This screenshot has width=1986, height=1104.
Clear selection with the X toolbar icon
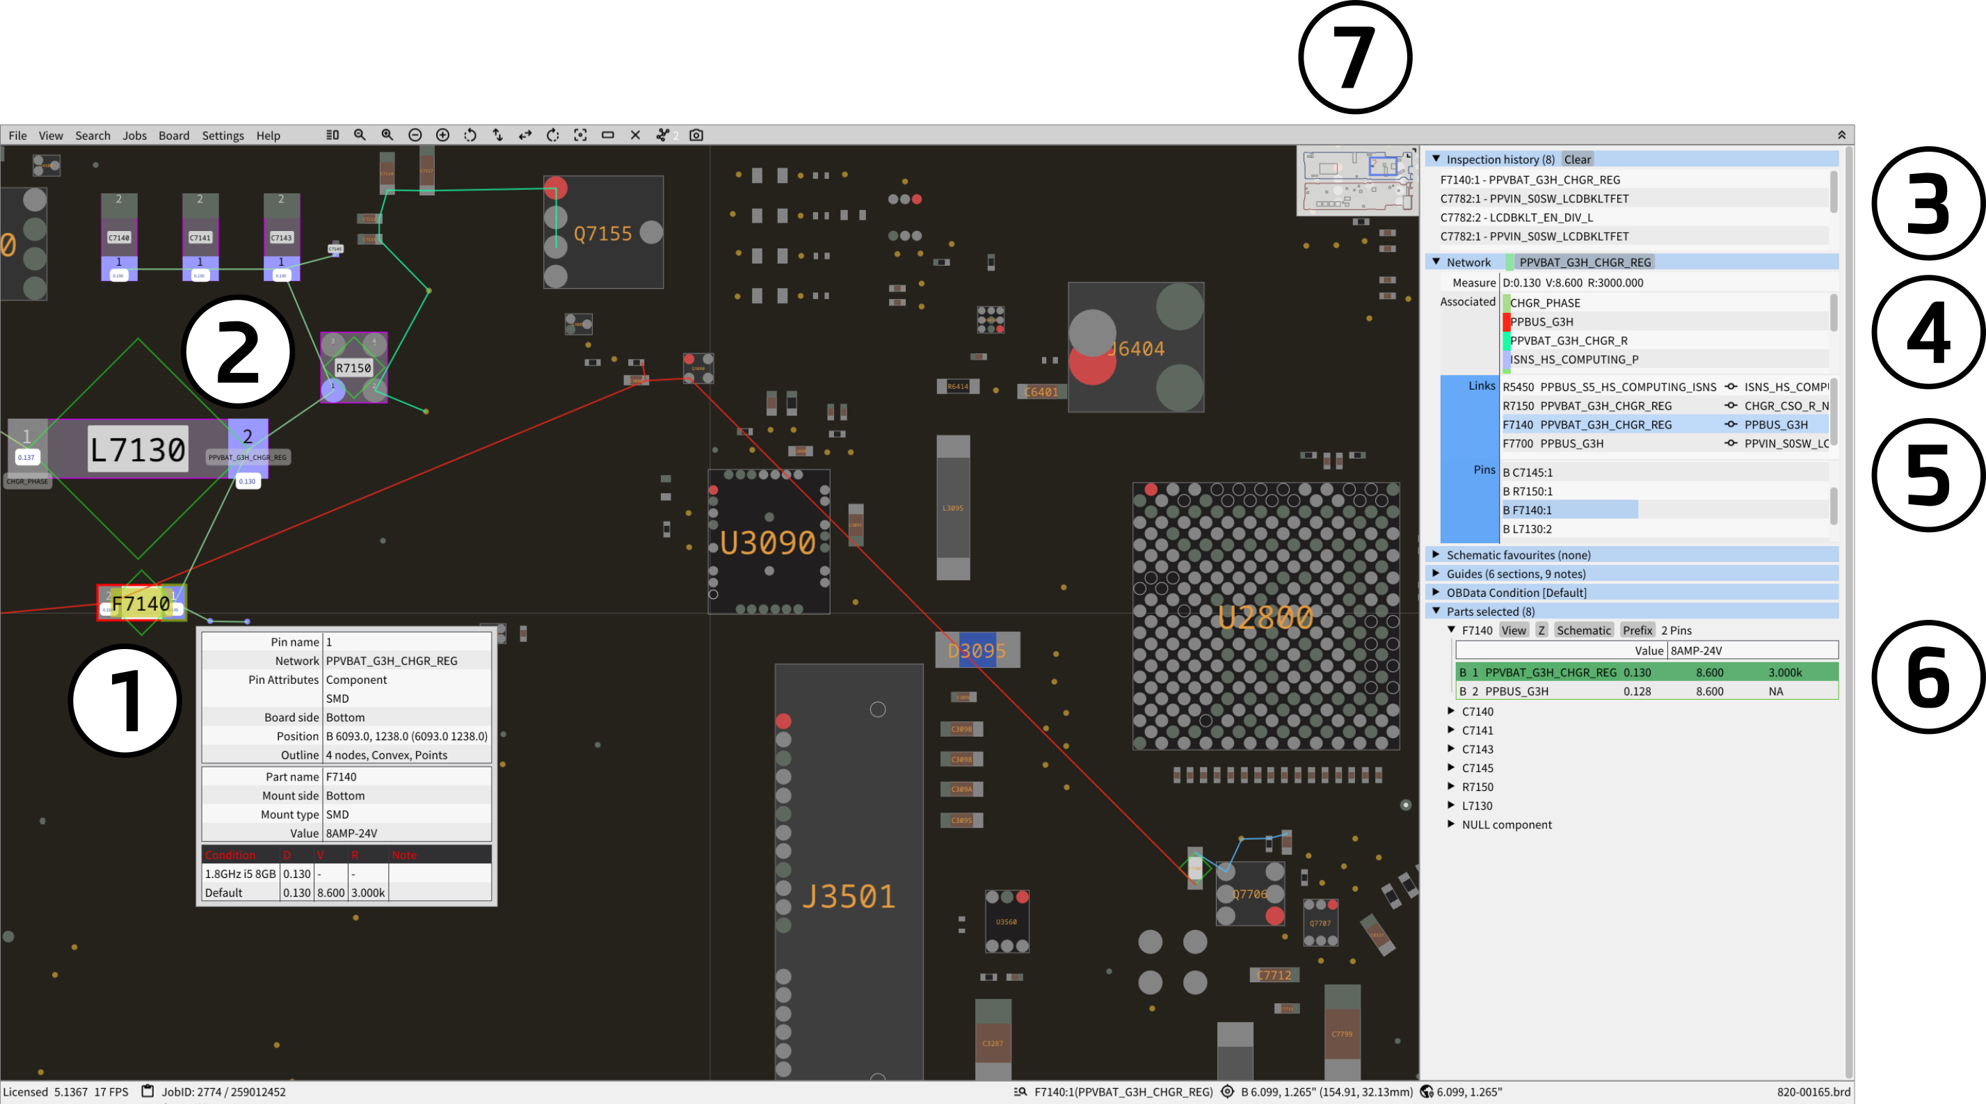click(635, 135)
